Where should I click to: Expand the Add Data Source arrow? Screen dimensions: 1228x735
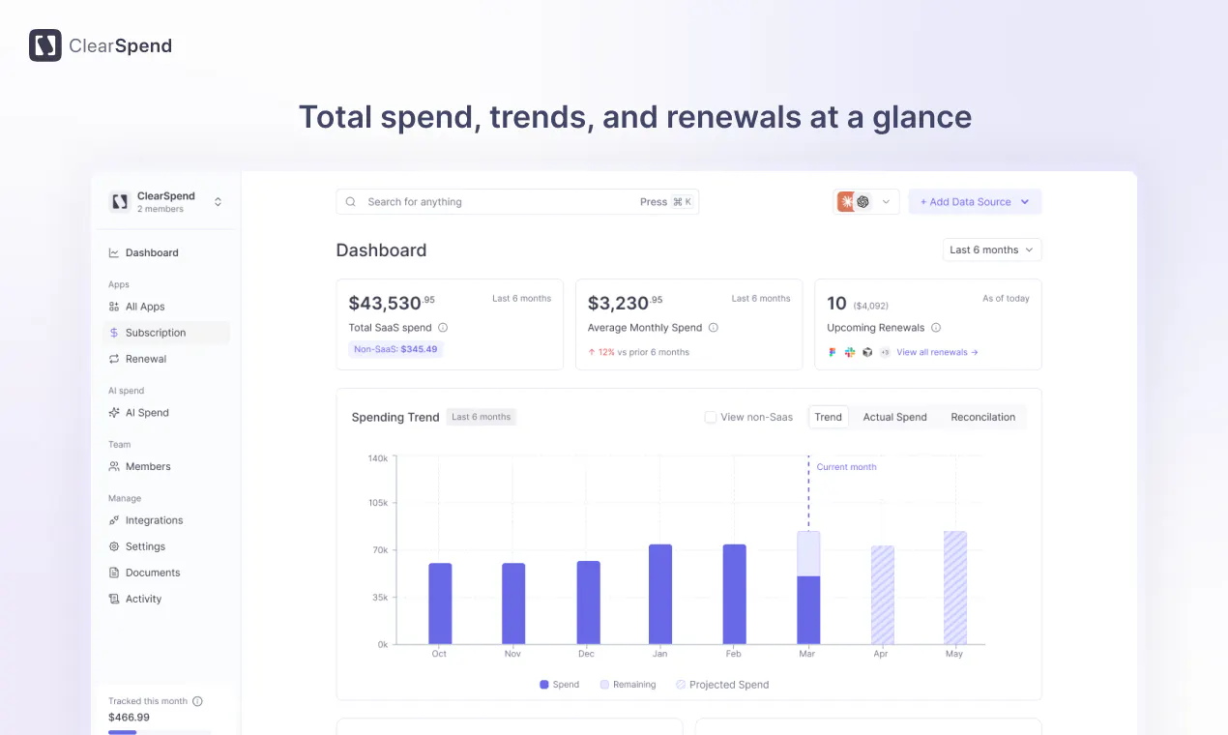tap(1025, 202)
